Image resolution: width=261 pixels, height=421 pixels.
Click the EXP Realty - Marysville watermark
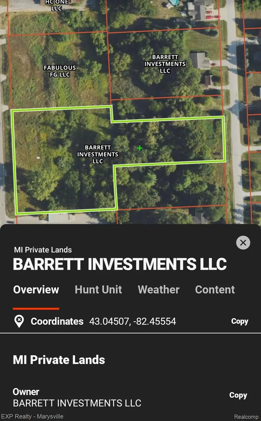[x=32, y=417]
